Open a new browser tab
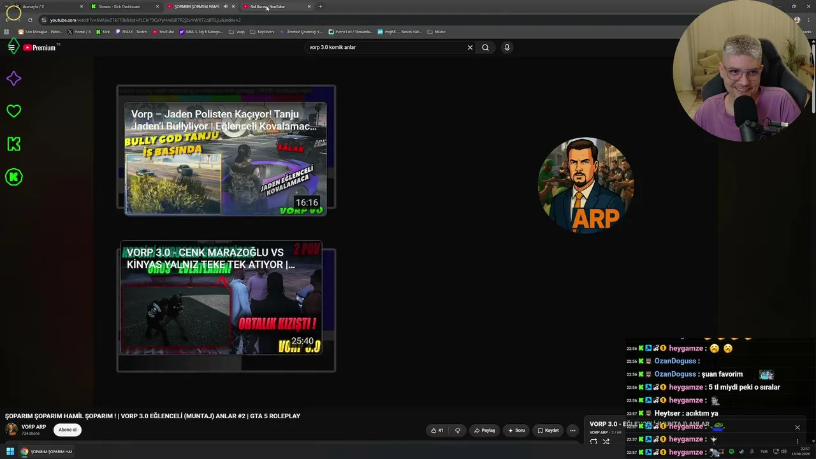816x459 pixels. (x=320, y=6)
